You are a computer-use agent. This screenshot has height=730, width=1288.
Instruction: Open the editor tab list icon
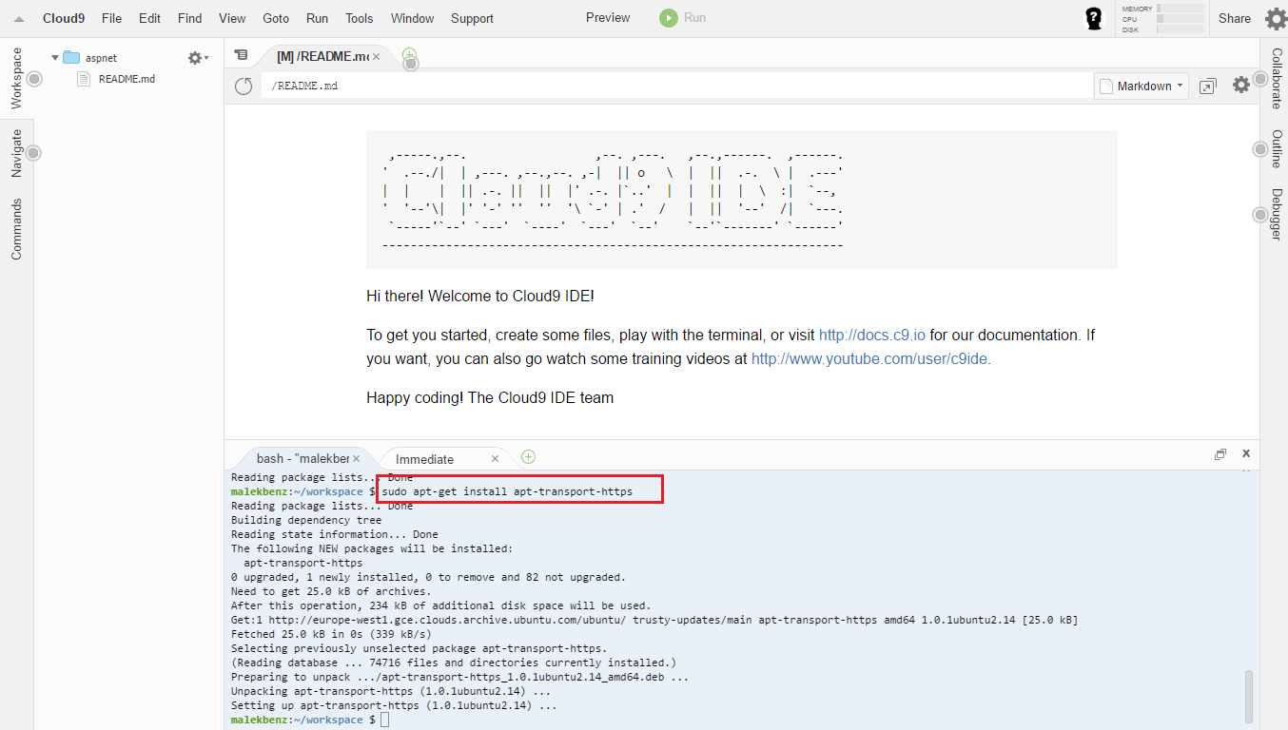(x=241, y=55)
